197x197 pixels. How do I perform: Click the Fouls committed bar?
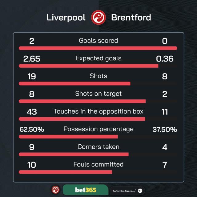tap(65, 172)
